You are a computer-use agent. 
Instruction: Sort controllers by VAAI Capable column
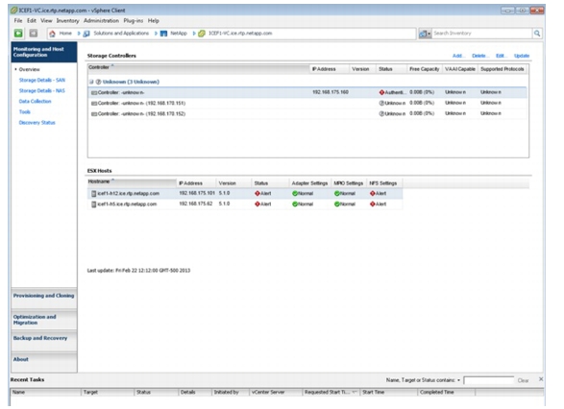pyautogui.click(x=459, y=69)
